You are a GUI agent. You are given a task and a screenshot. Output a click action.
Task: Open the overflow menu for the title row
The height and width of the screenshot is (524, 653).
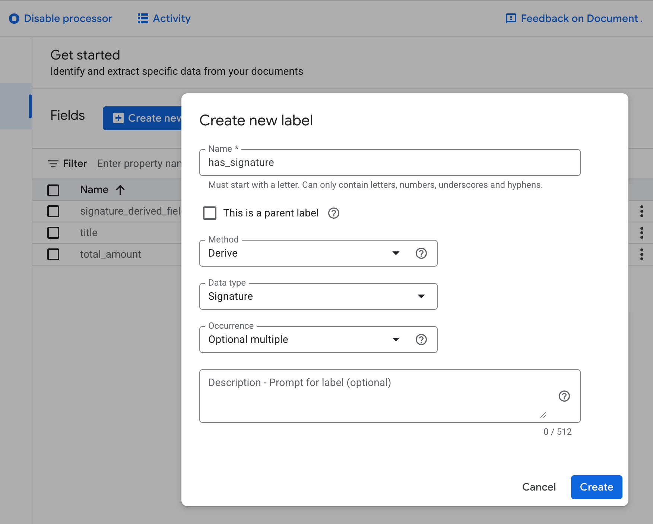click(x=641, y=233)
